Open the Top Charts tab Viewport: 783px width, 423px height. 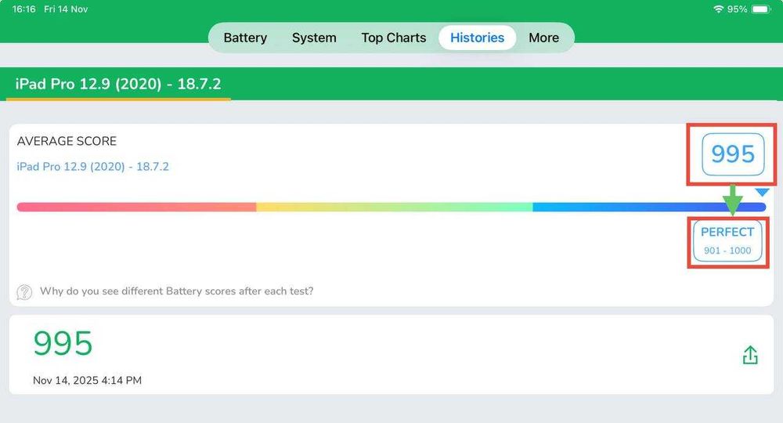click(394, 38)
